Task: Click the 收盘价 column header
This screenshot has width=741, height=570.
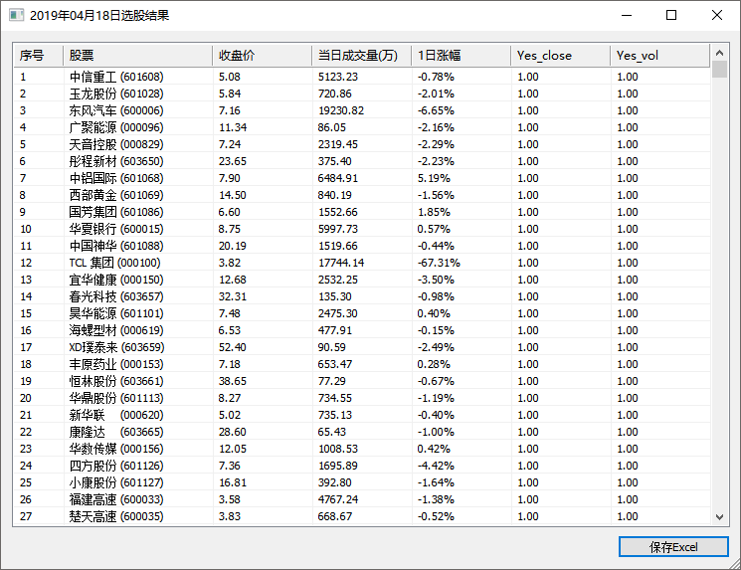Action: click(x=261, y=56)
